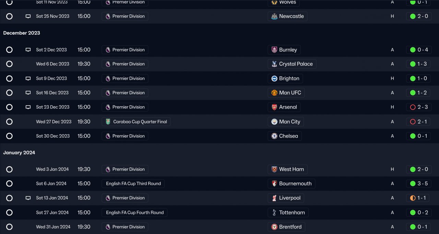View the 1 - 1 draw result versus Liverpool
This screenshot has width=439, height=234.
tap(418, 198)
